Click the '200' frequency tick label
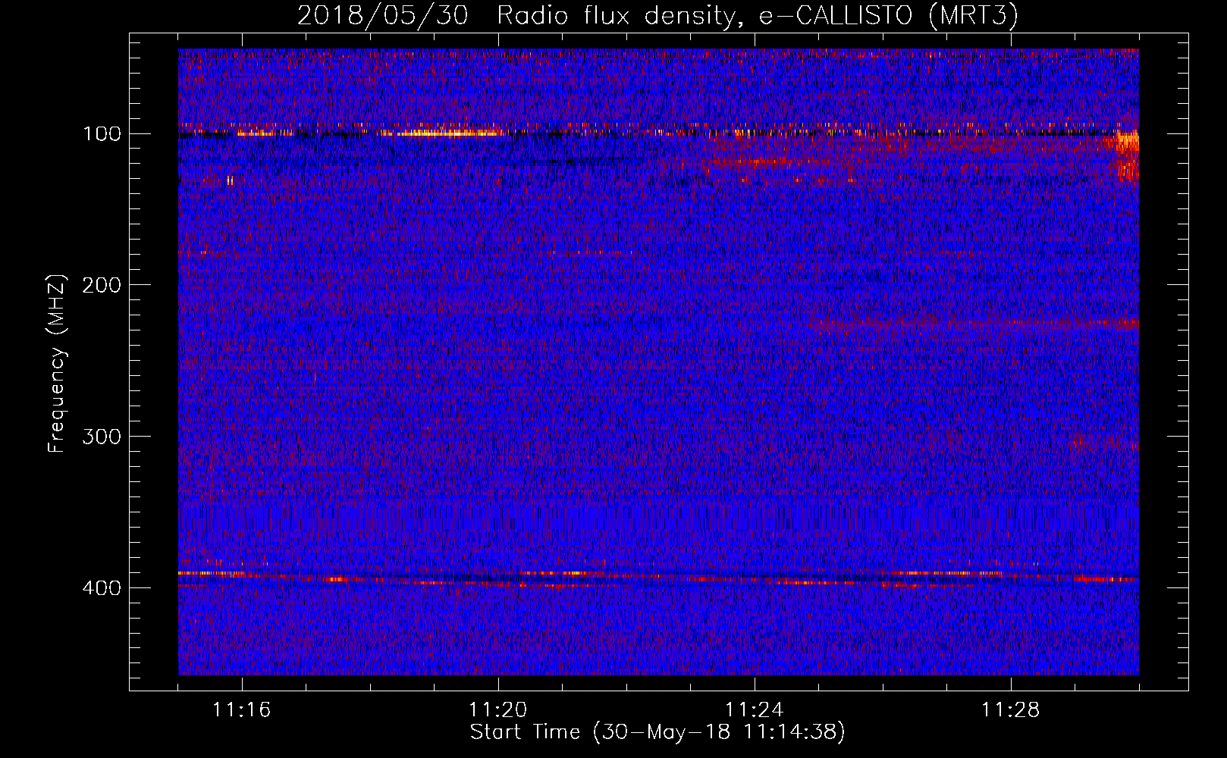This screenshot has height=758, width=1227. click(x=102, y=286)
